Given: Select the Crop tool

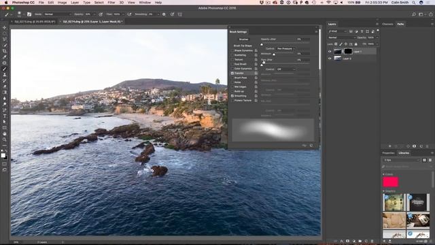Looking at the screenshot, I should (5, 51).
